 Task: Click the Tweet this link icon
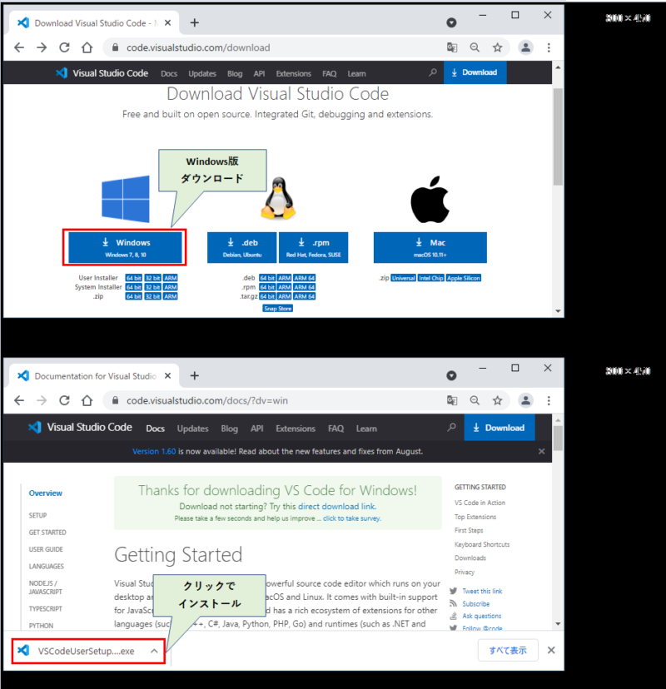tap(454, 592)
